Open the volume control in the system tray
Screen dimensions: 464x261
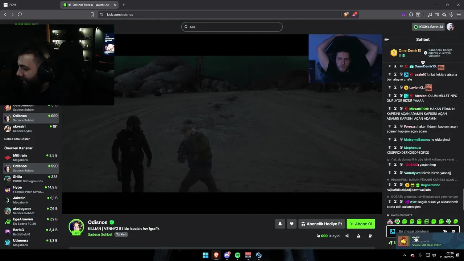click(x=434, y=255)
